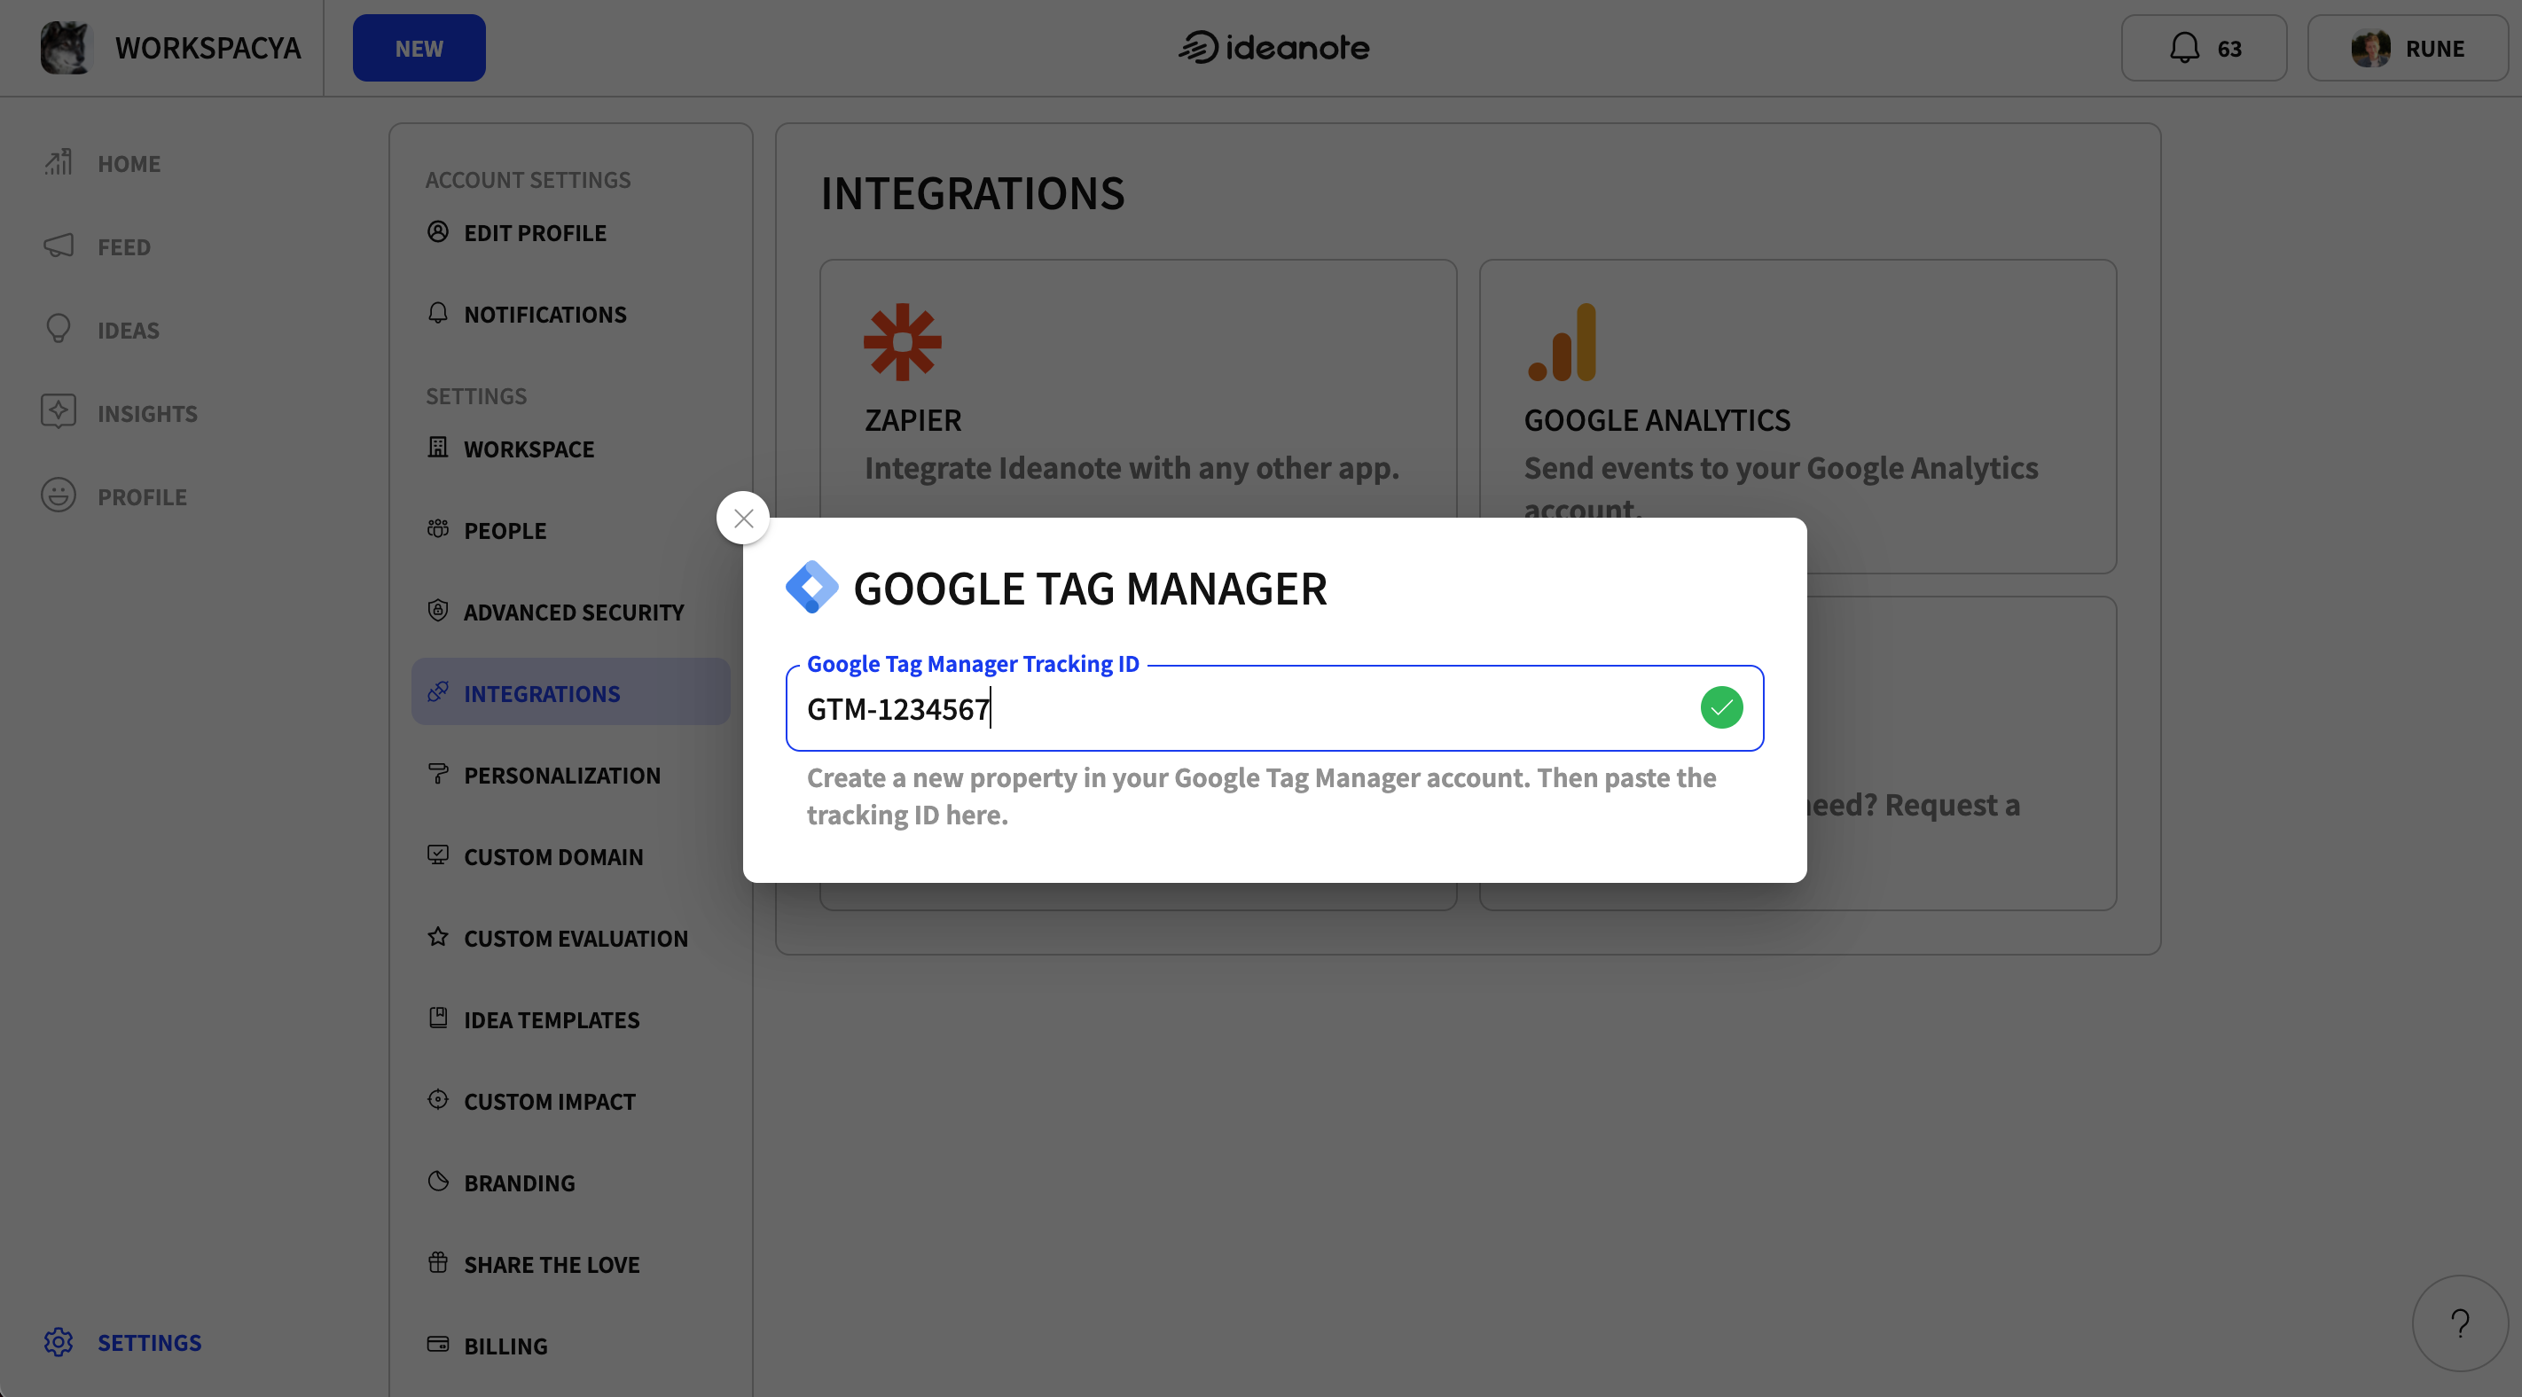Click the Zapier integration logo
Screen dimensions: 2522x1397
click(903, 341)
